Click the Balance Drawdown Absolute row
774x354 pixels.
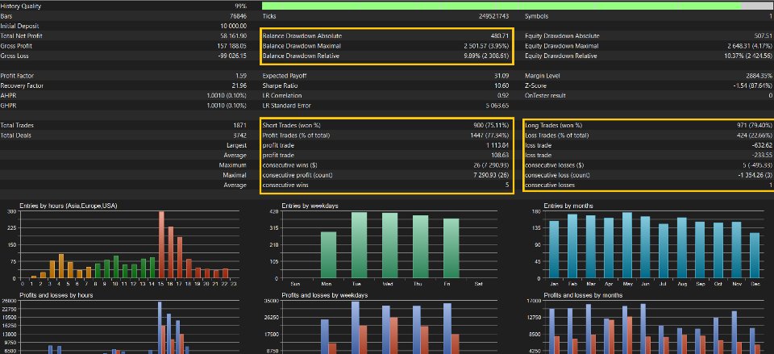(388, 36)
